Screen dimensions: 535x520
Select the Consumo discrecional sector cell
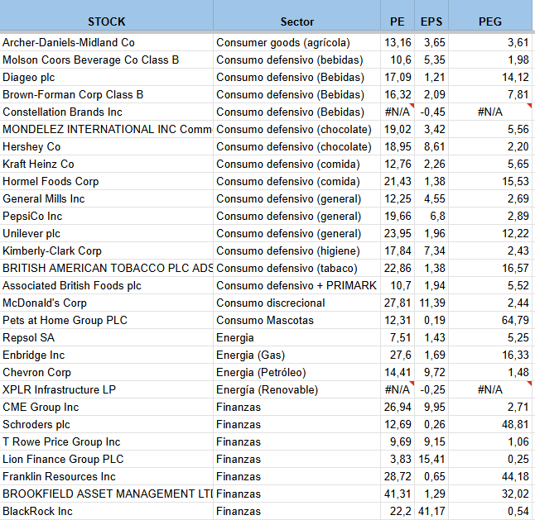coord(296,303)
